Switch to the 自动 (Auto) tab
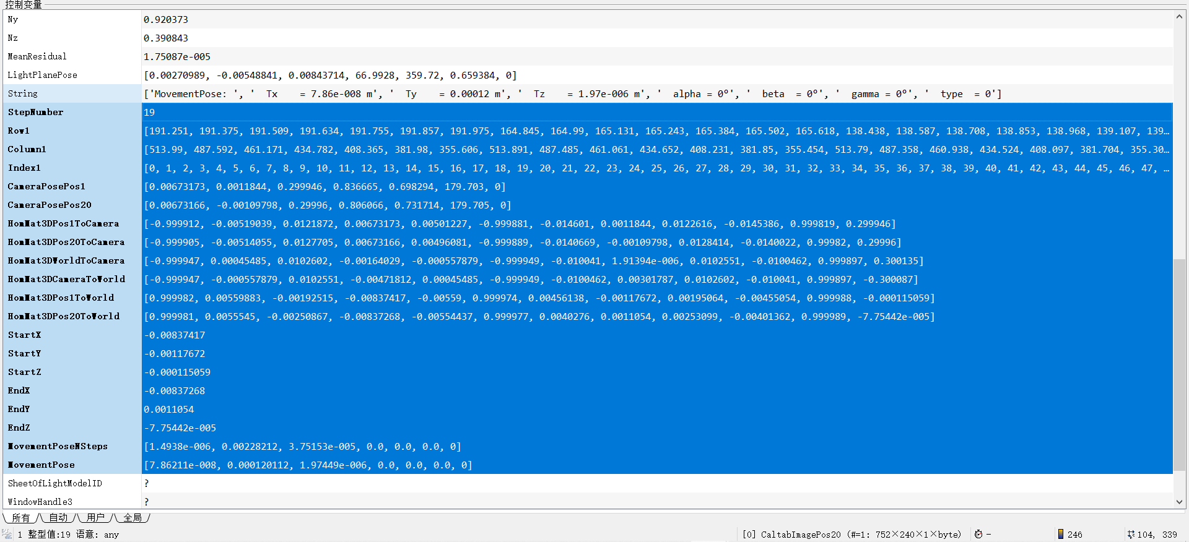The image size is (1189, 542). 58,517
